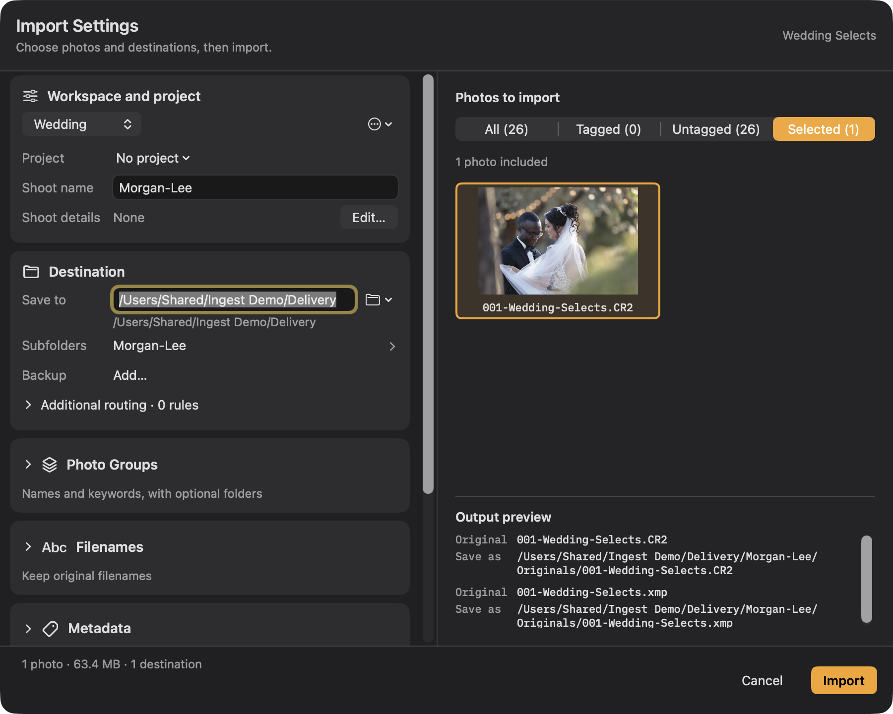Expand the Filenames section
The width and height of the screenshot is (893, 714).
tap(28, 547)
